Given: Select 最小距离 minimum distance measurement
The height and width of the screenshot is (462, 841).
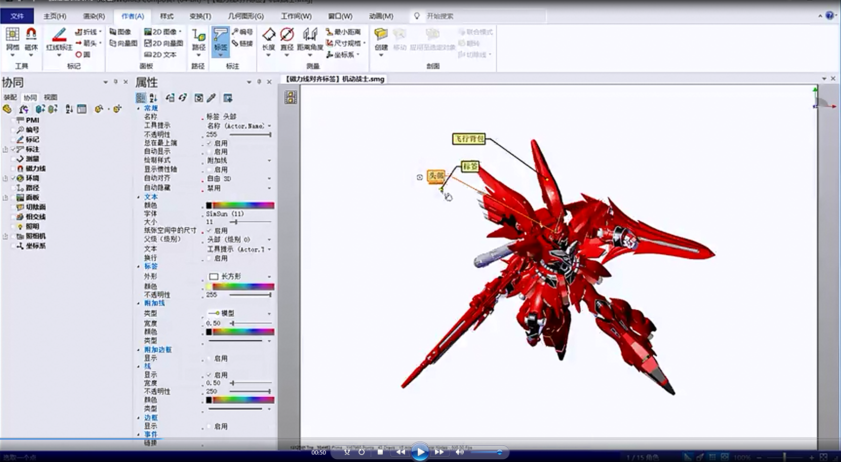Looking at the screenshot, I should click(x=344, y=32).
